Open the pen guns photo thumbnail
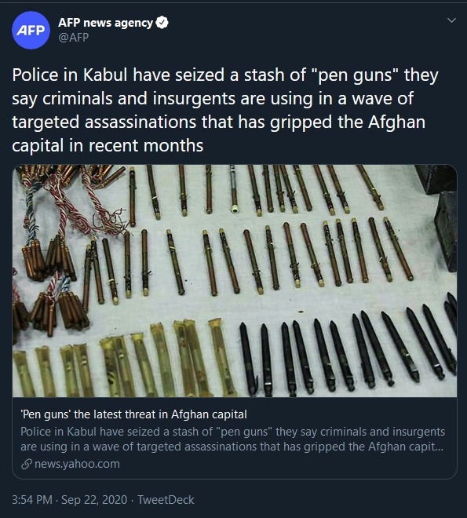Image resolution: width=467 pixels, height=518 pixels. [235, 281]
